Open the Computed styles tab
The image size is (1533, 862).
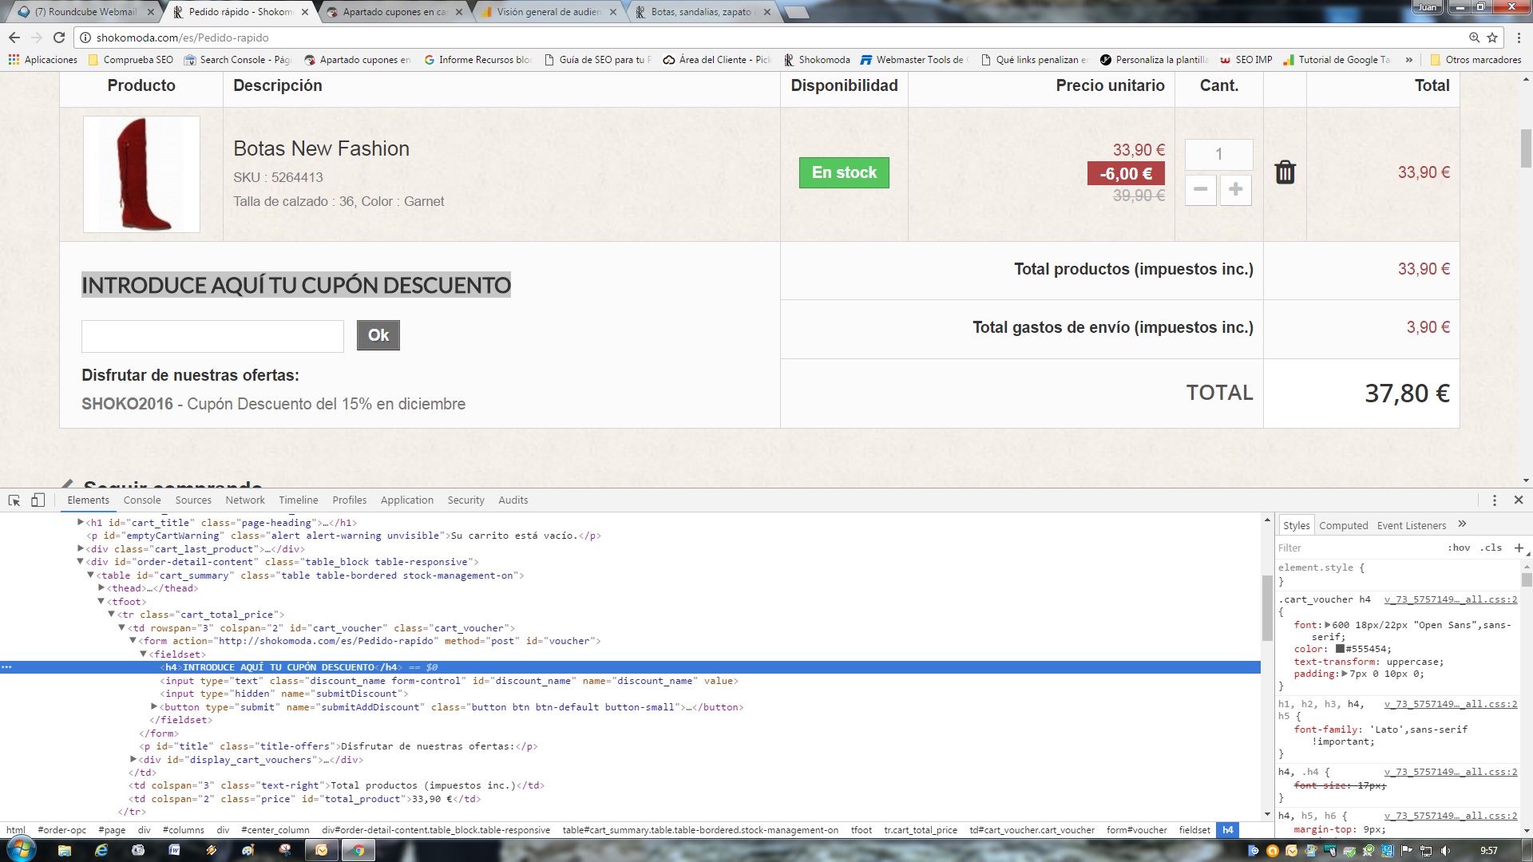click(1343, 525)
